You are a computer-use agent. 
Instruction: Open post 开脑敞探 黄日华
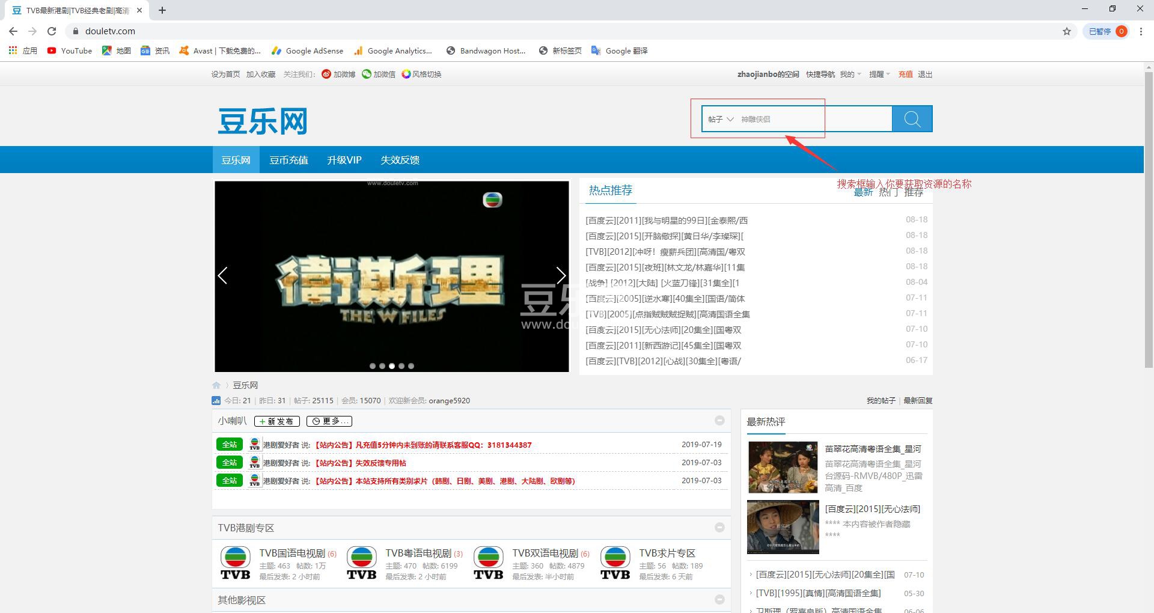[x=664, y=236]
